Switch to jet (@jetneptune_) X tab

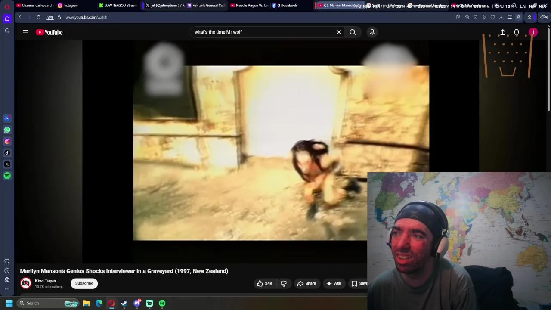pyautogui.click(x=164, y=5)
